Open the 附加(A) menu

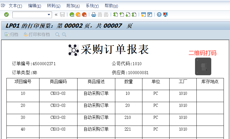click(x=73, y=6)
